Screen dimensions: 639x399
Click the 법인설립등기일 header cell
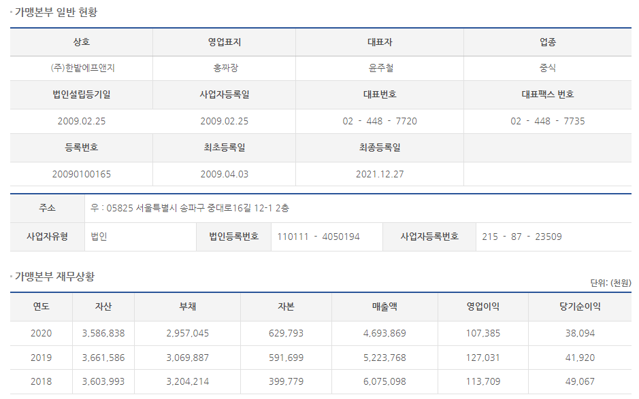click(x=82, y=94)
